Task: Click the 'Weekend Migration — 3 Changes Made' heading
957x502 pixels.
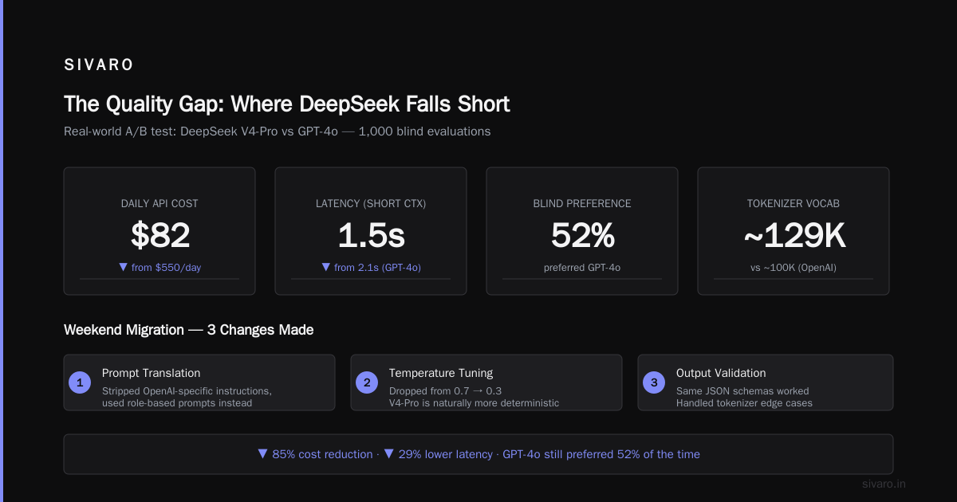Action: [x=189, y=330]
